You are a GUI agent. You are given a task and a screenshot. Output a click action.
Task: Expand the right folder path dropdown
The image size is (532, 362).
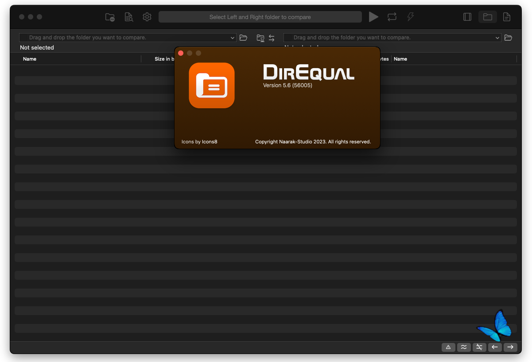tap(497, 38)
